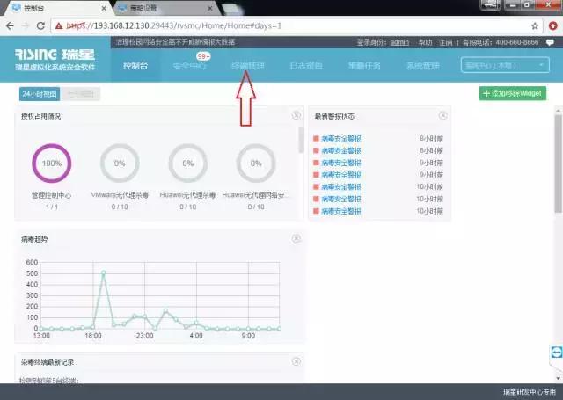Switch to the second browser tab

tap(165, 8)
